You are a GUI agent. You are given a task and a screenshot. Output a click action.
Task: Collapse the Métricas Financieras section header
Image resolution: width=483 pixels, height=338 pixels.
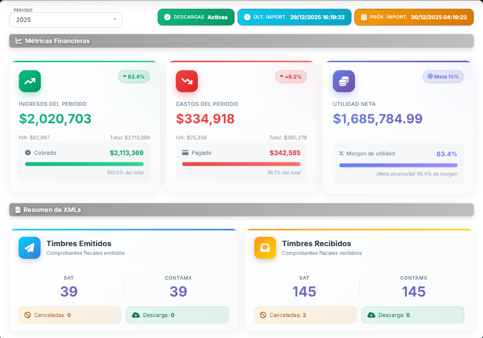pyautogui.click(x=241, y=41)
